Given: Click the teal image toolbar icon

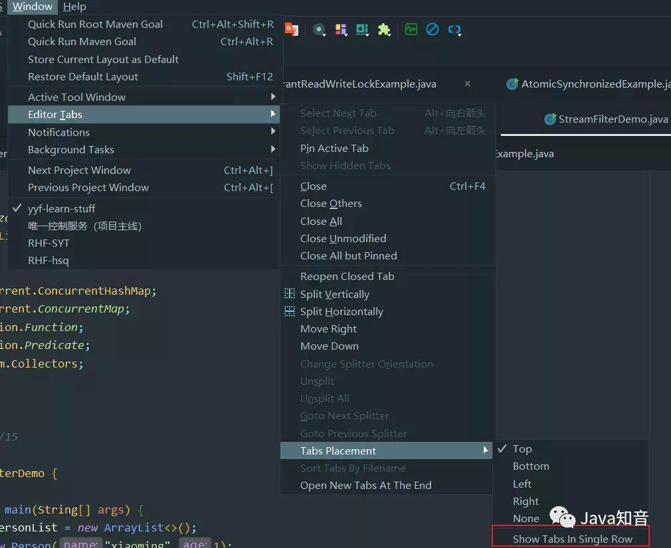Looking at the screenshot, I should [x=364, y=29].
